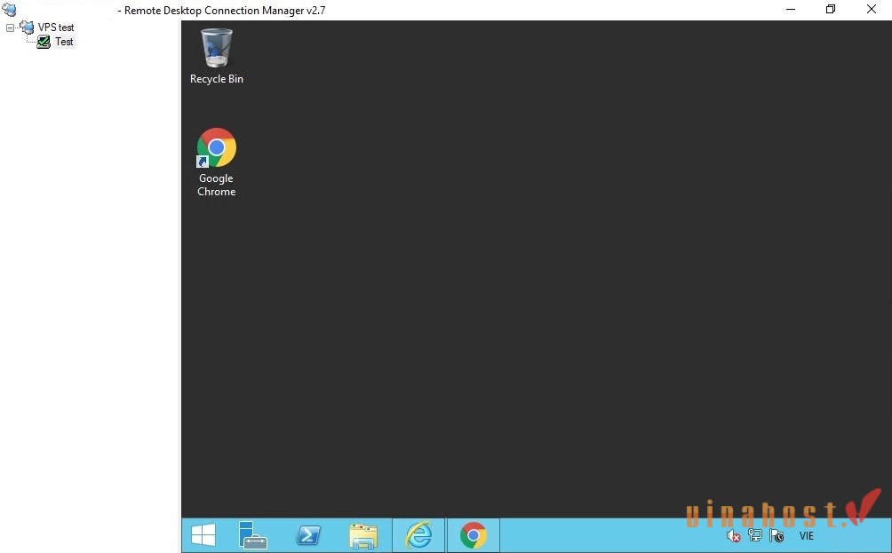Screen dimensions: 892x553
Task: Open the Server Manager taskbar icon
Action: tap(253, 535)
